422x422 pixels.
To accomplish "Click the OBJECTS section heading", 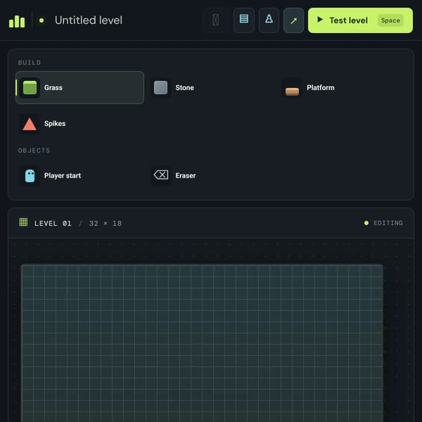I will (x=34, y=151).
